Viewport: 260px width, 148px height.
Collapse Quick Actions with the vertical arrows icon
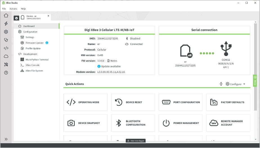[x=221, y=84]
